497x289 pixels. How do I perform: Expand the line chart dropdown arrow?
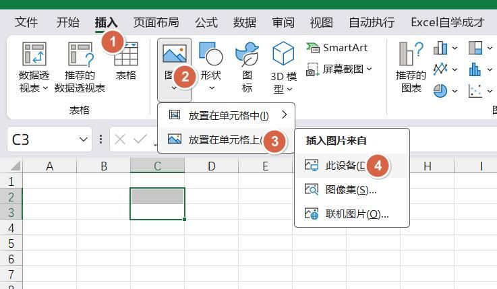pos(455,69)
